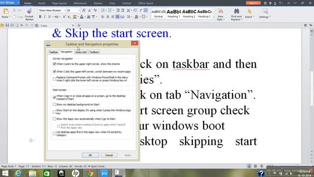
Task: Toggle go to desktop instead of Start
Action: pos(54,97)
